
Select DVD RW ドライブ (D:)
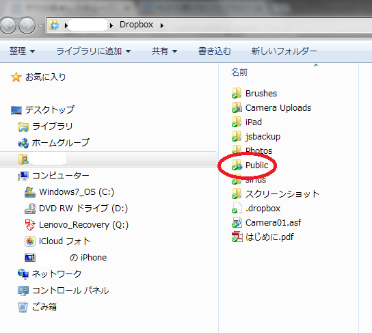click(83, 209)
